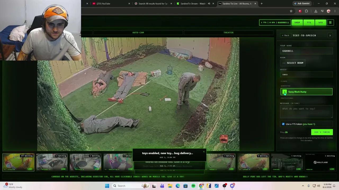The width and height of the screenshot is (339, 190).
Task: Open the Chrome three-dot menu
Action: (x=335, y=11)
